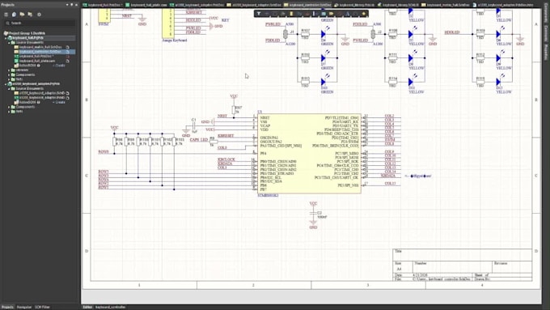Expand Libraries folder in keyboard_full
Screen dimensions: 550x310
pos(9,70)
